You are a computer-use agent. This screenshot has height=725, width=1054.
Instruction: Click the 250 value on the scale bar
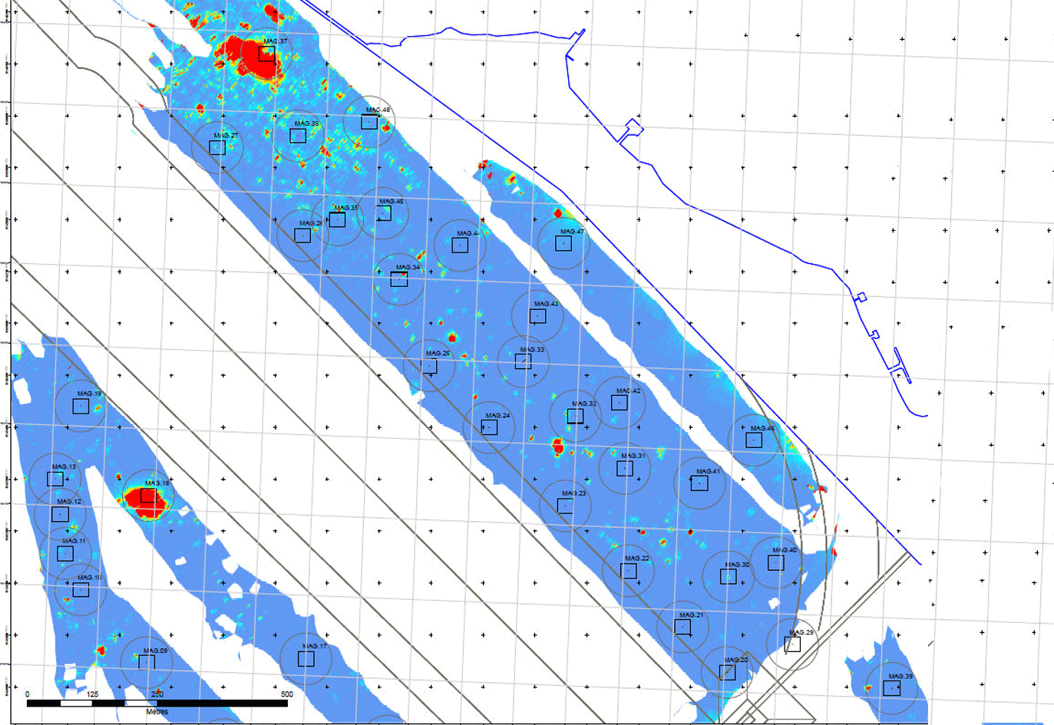tap(157, 694)
